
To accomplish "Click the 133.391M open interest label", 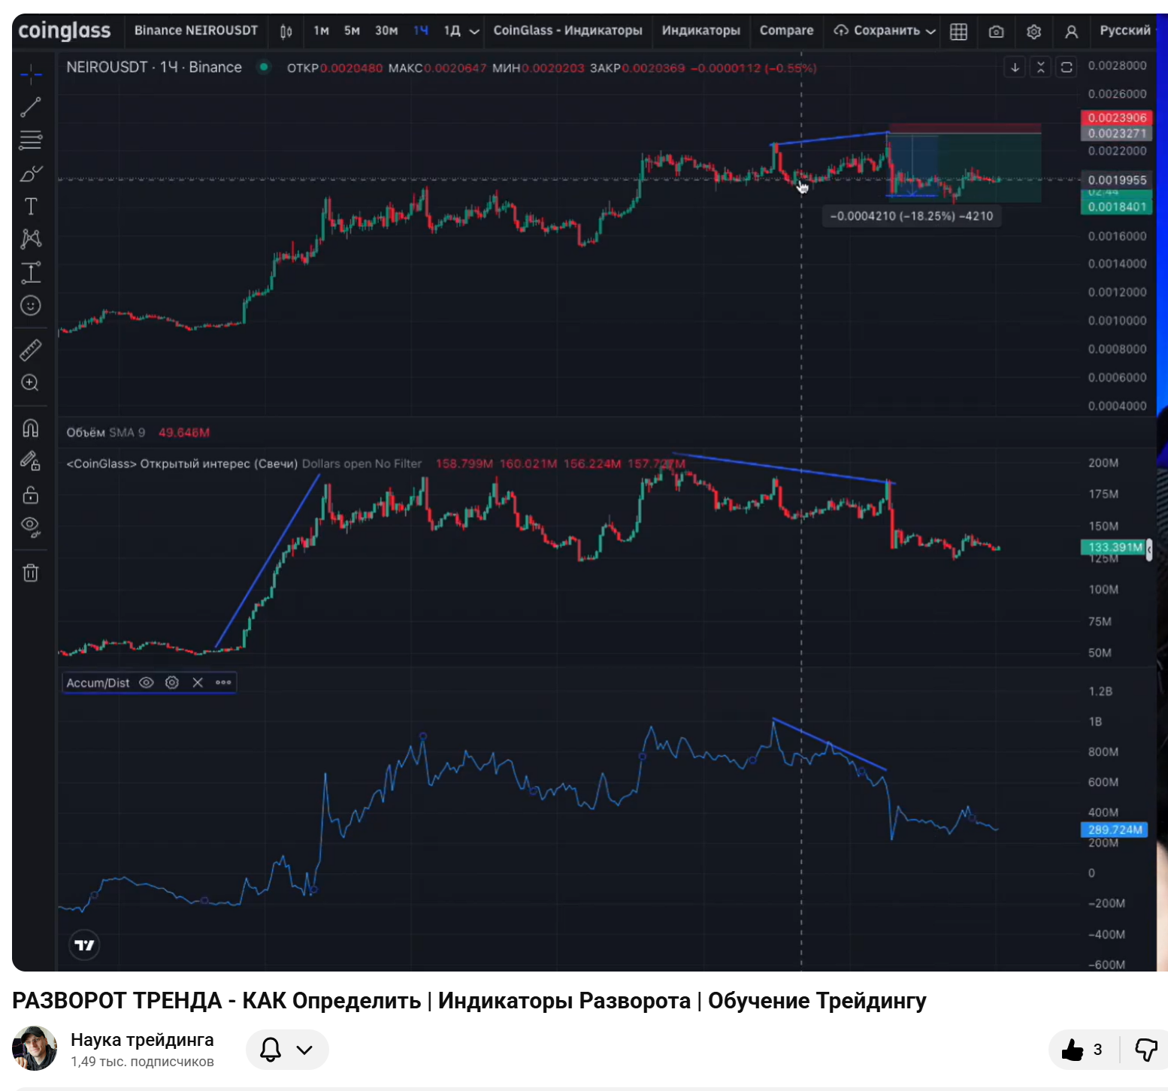I will click(x=1113, y=547).
